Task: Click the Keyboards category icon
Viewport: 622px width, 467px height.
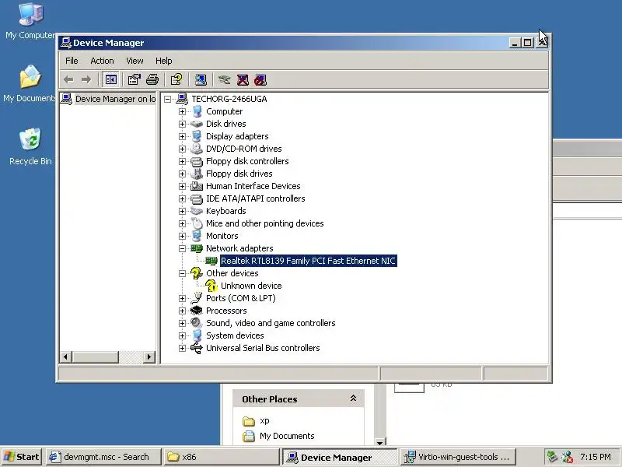Action: pos(197,211)
